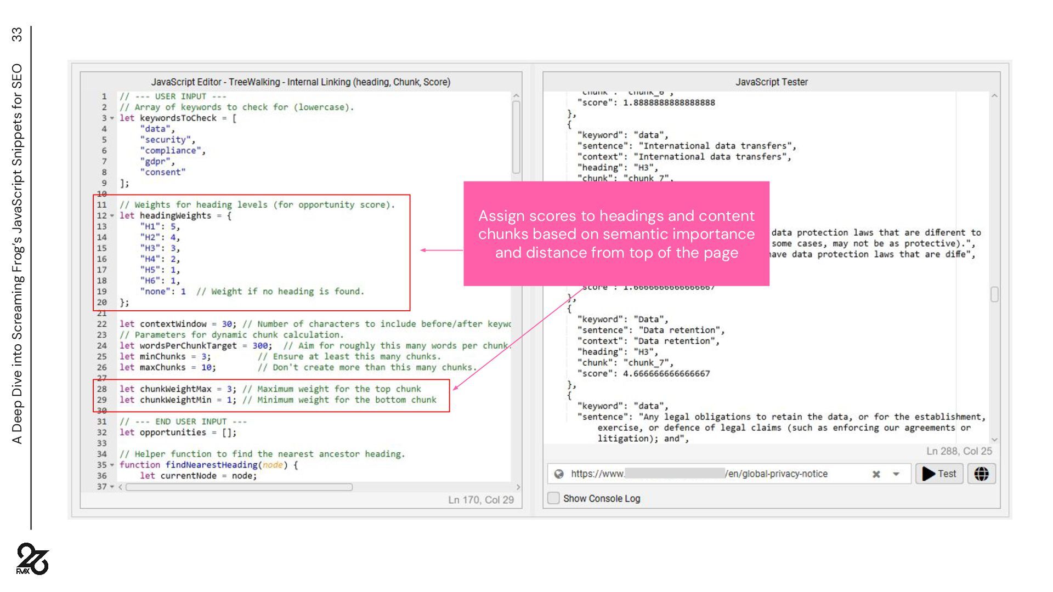This screenshot has height=592, width=1053.
Task: Click the "compliance" keyword line
Action: click(173, 151)
